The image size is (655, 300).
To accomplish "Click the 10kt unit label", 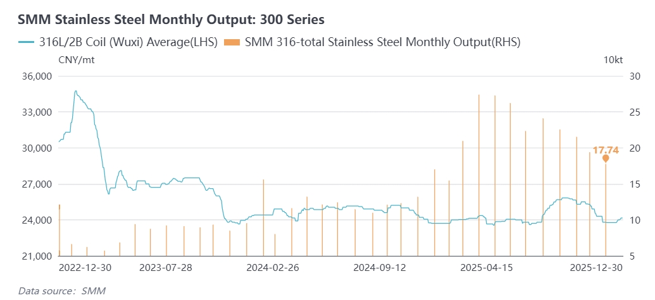I will (613, 60).
